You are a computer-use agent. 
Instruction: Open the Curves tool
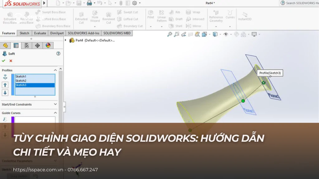coord(230,15)
